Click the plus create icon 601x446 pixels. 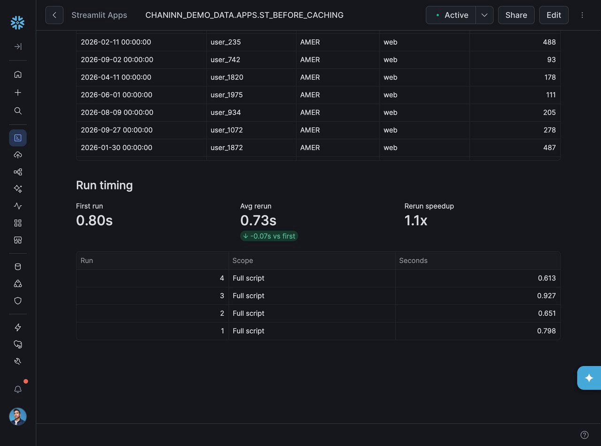[18, 93]
